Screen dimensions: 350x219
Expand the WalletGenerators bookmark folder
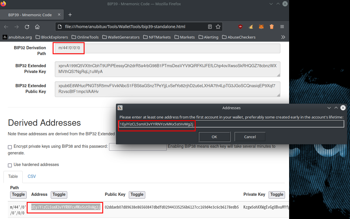pyautogui.click(x=121, y=37)
